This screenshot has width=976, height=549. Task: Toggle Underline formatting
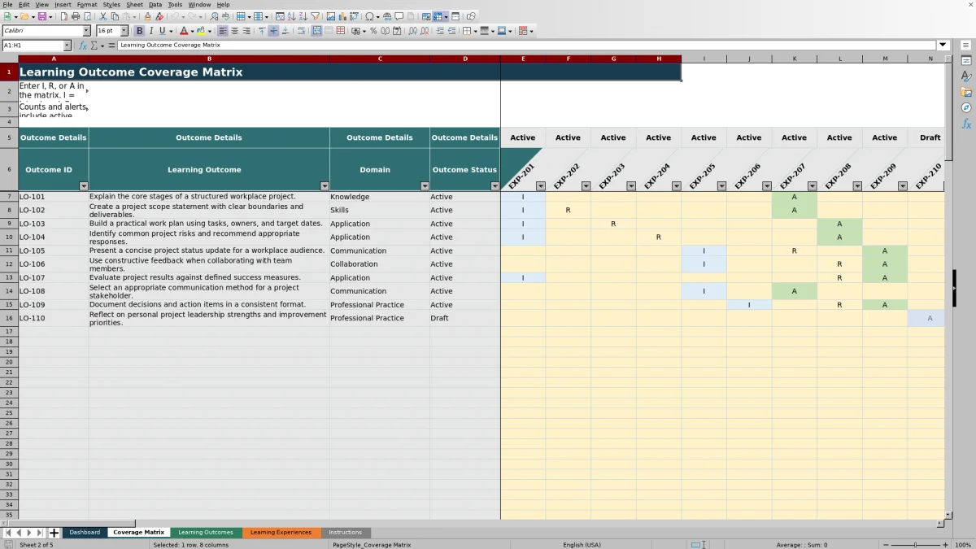(x=163, y=31)
